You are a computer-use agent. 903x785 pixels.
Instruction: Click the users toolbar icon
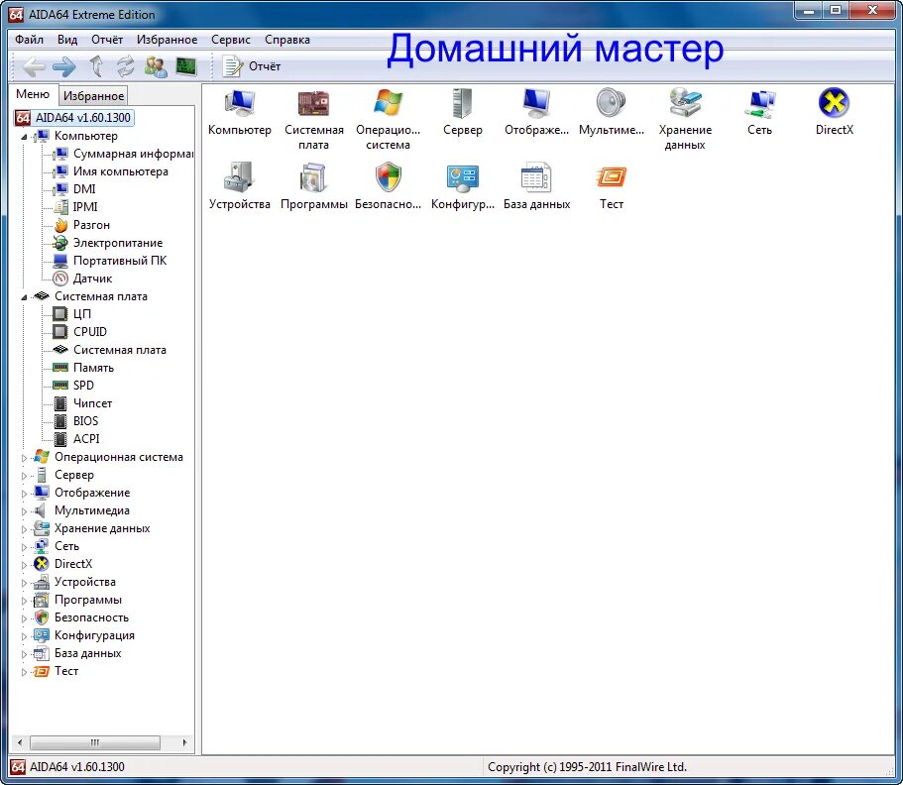tap(156, 66)
